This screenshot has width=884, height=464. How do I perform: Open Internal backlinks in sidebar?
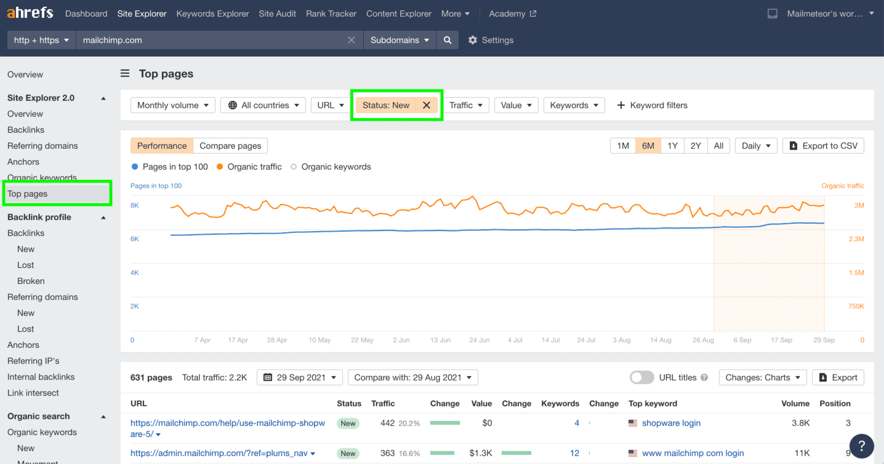41,377
